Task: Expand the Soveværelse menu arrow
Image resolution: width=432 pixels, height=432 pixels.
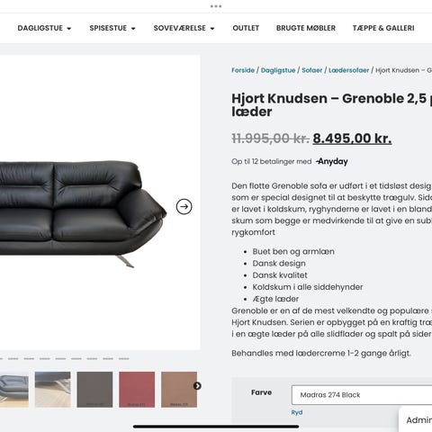Action: pos(212,29)
